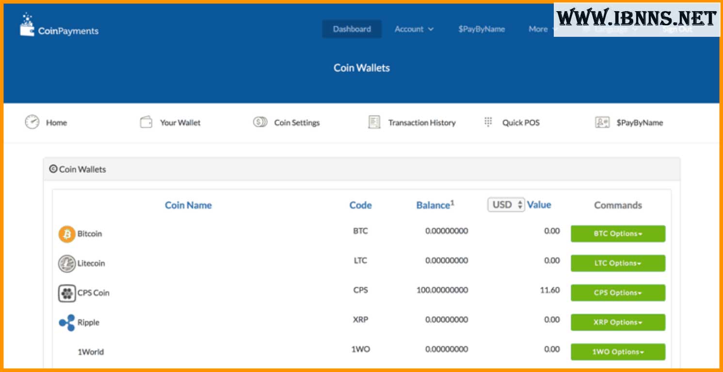Open Coin Settings

[297, 123]
